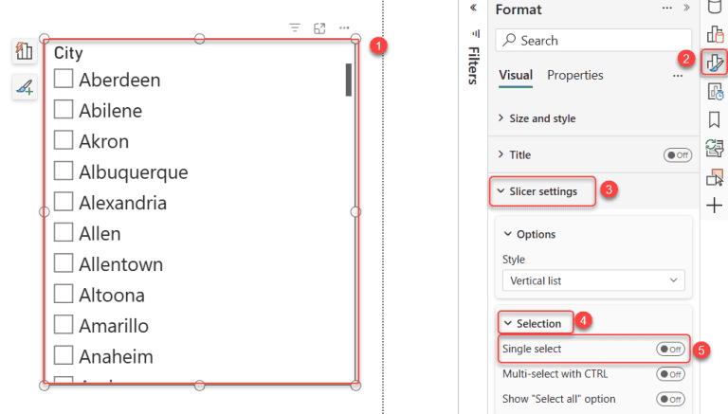Open the Style Vertical list dropdown
The height and width of the screenshot is (414, 728).
[x=593, y=280]
